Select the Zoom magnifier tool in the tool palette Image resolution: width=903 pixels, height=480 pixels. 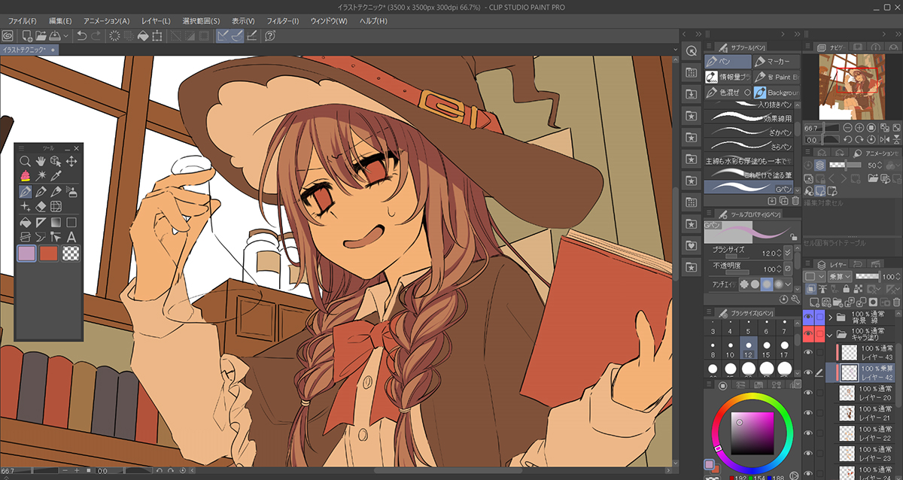(x=25, y=161)
